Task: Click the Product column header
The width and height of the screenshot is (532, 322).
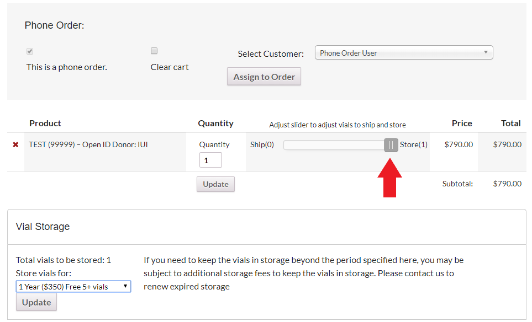Action: (45, 124)
